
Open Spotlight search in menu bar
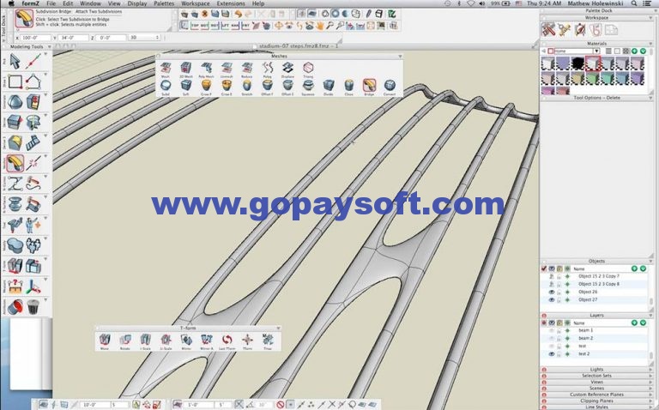[634, 3]
